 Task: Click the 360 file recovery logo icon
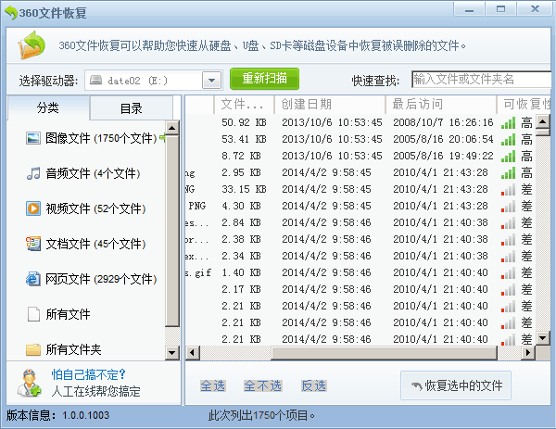tap(32, 45)
